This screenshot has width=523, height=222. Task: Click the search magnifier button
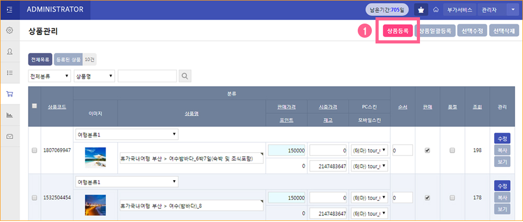[185, 76]
